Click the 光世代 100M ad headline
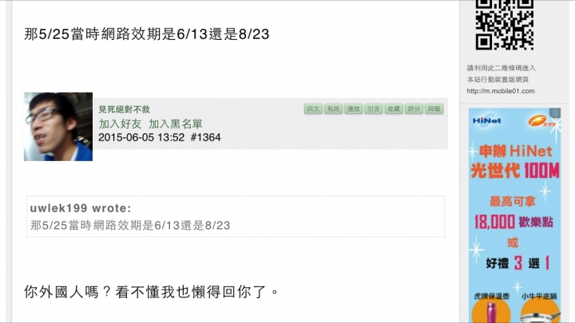This screenshot has height=323, width=575. 515,171
